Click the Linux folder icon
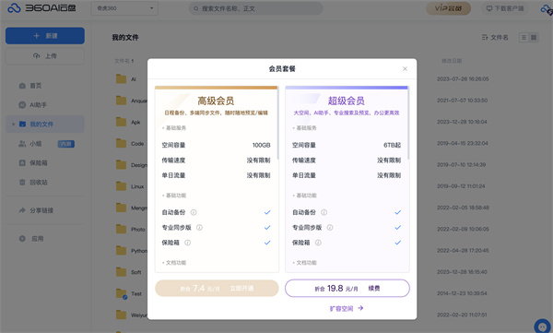 tap(121, 186)
